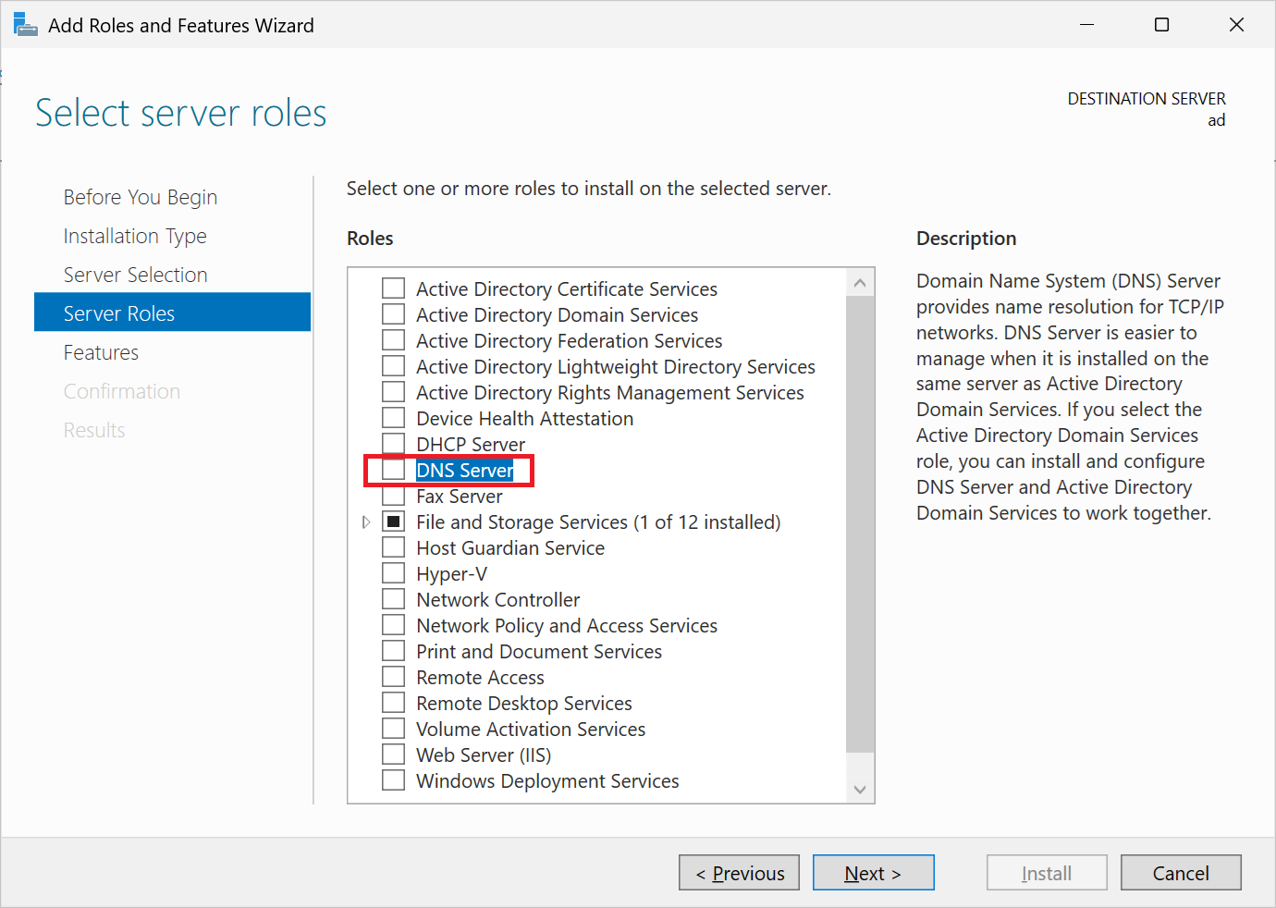Enable the Remote Access role

coord(393,676)
